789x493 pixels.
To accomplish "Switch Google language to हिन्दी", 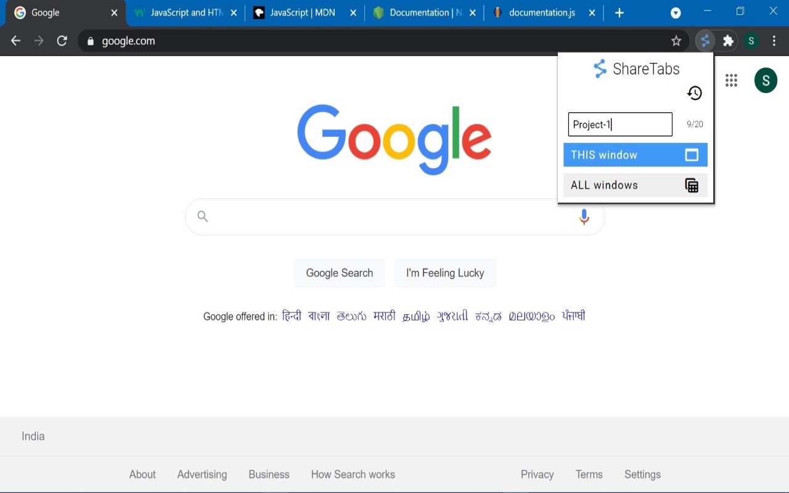I will [x=292, y=316].
